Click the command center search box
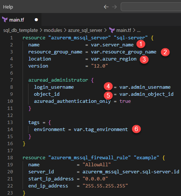The height and width of the screenshot is (196, 181). 151,7
